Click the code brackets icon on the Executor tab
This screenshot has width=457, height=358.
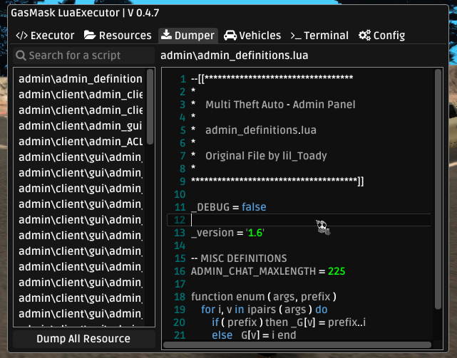(x=21, y=36)
